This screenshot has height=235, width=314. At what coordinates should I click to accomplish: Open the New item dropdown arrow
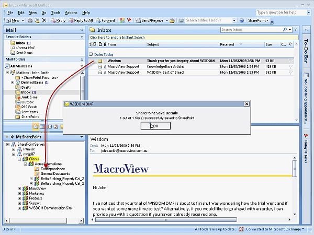(23, 20)
